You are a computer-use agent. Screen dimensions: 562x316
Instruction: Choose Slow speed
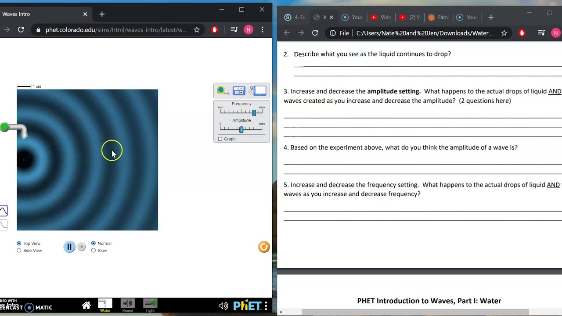[94, 251]
